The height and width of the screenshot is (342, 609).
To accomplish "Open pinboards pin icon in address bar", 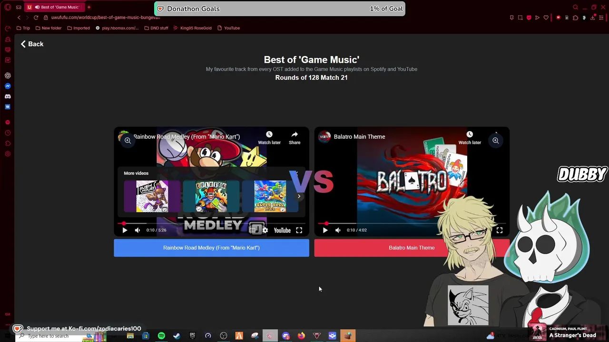I will coord(511,18).
